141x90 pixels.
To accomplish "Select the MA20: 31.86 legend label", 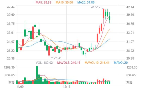I will click(x=86, y=2).
